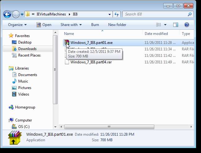Image resolution: width=201 pixels, height=153 pixels.
Task: Sort by Date modified column
Action: pyautogui.click(x=156, y=34)
